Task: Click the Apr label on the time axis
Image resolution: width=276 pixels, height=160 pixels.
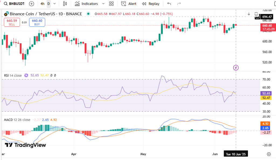Action: [x=74, y=154]
